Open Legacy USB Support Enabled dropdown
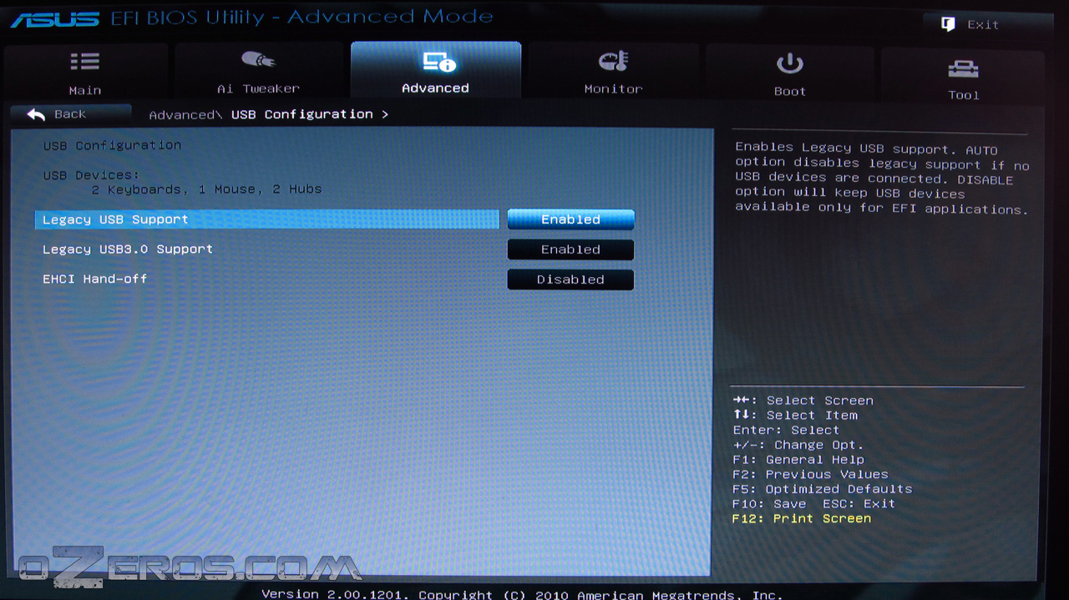 [570, 219]
